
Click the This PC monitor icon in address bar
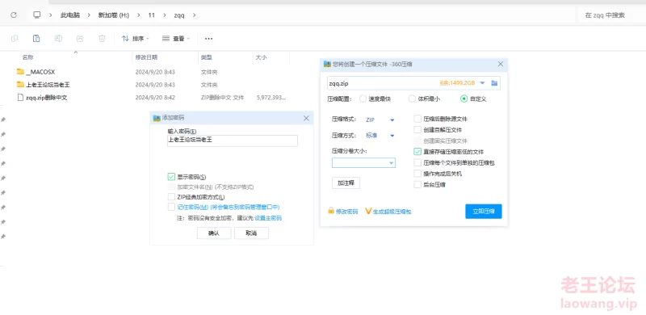pyautogui.click(x=36, y=15)
